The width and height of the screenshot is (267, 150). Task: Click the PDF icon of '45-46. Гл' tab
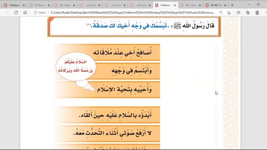(207, 5)
